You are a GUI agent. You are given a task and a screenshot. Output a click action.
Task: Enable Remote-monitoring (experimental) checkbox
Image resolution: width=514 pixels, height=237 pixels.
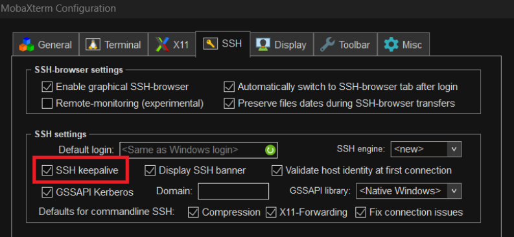click(x=47, y=104)
